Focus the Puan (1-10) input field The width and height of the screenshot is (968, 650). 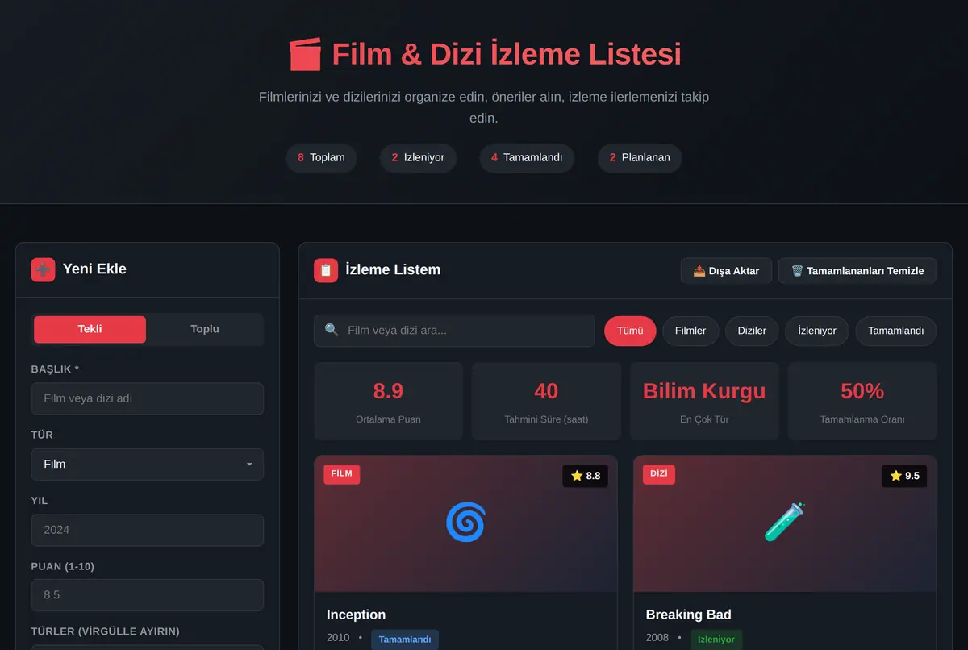pyautogui.click(x=148, y=595)
